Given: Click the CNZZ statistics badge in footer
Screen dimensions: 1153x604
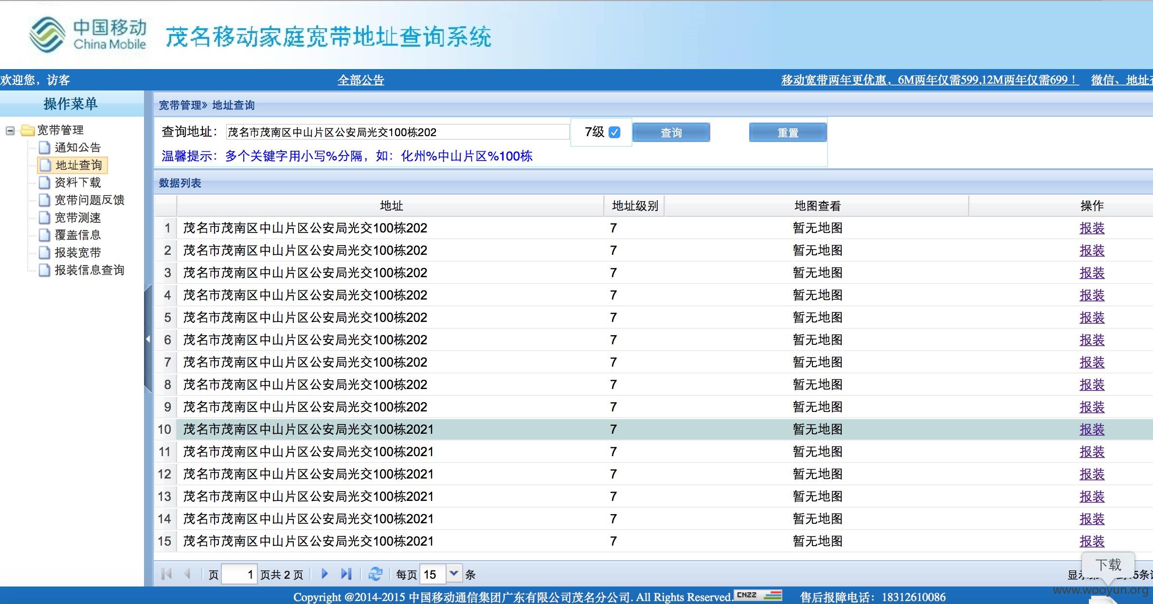Looking at the screenshot, I should pyautogui.click(x=758, y=595).
